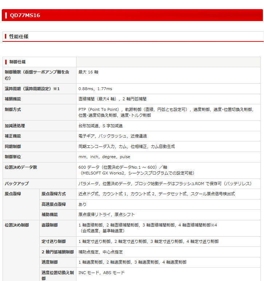Select the 位置決めデータ数 row label
The height and width of the screenshot is (281, 264).
coord(21,167)
